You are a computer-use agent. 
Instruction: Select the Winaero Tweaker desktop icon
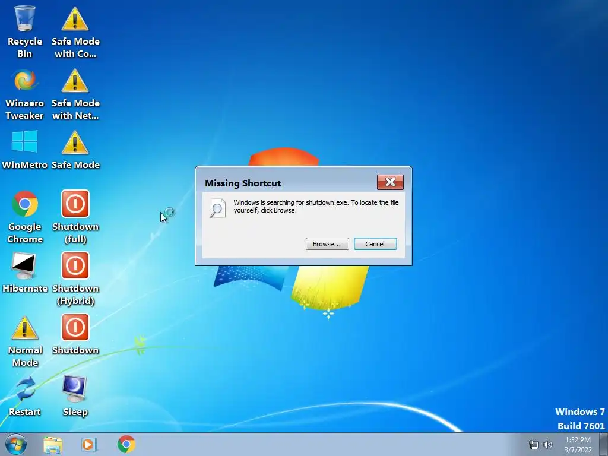point(25,93)
